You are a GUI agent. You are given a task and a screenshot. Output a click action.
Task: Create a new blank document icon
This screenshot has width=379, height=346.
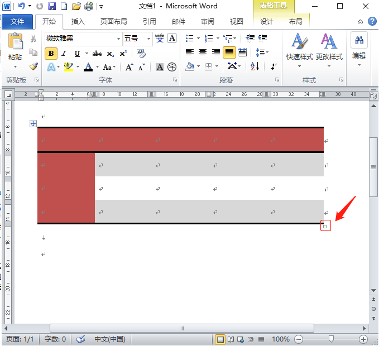[x=64, y=6]
